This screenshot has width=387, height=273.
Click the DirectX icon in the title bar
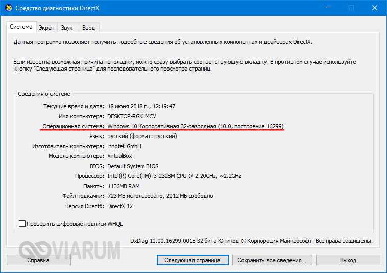8,8
